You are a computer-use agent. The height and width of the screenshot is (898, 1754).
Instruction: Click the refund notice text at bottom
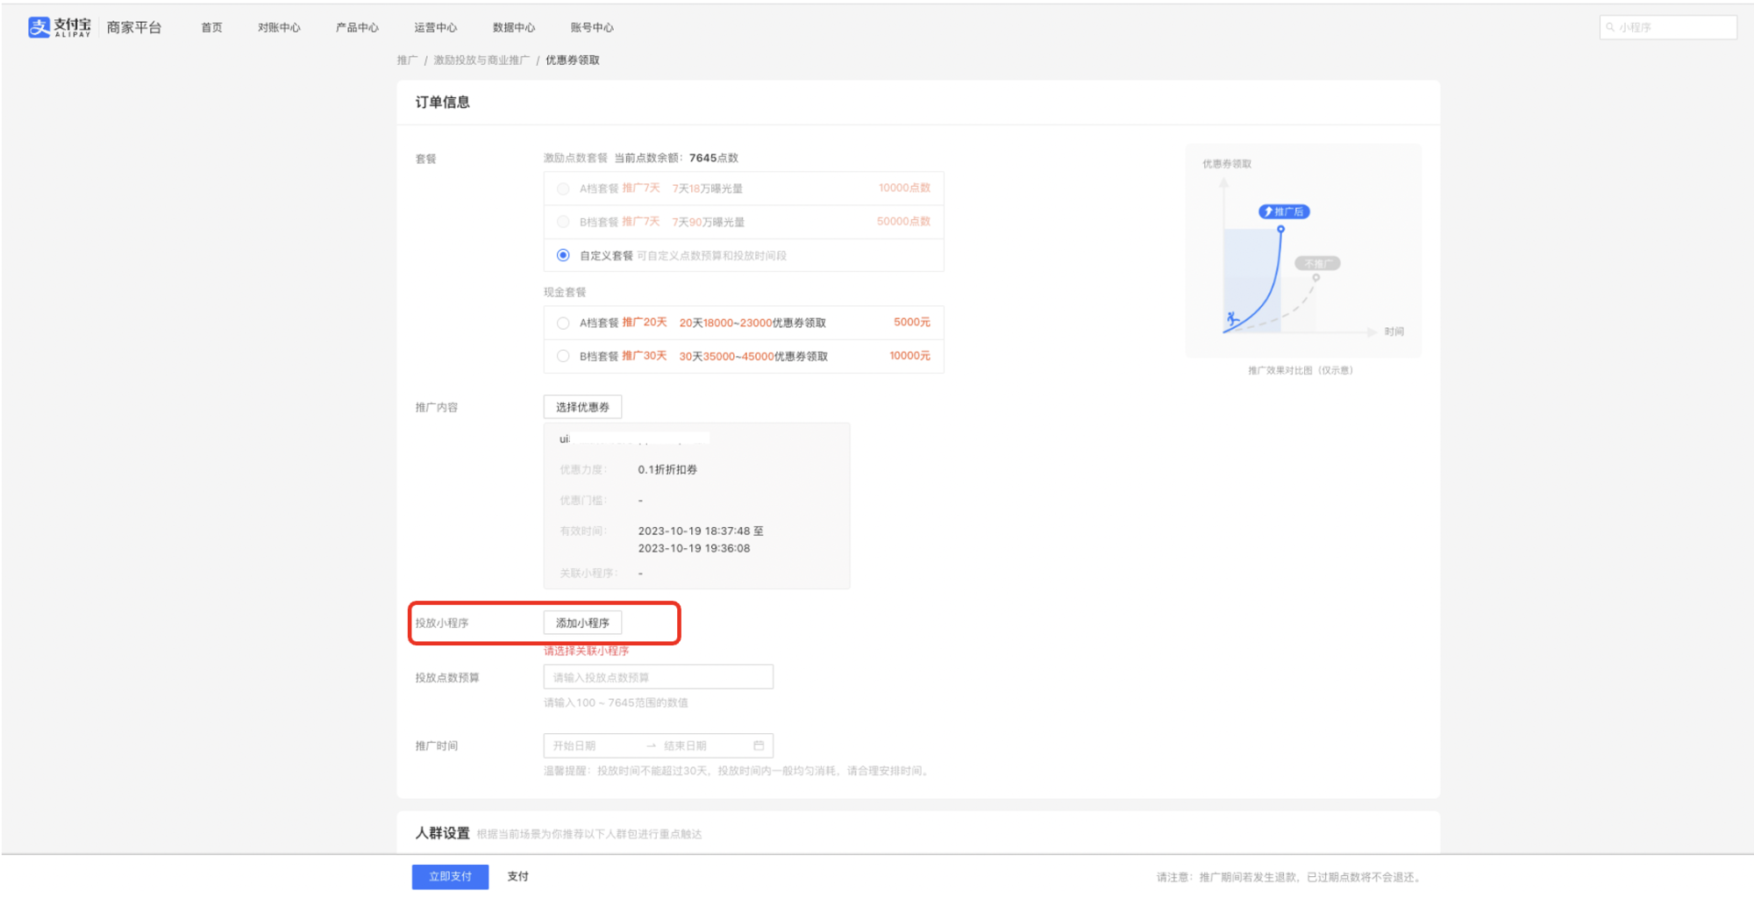pyautogui.click(x=1289, y=877)
